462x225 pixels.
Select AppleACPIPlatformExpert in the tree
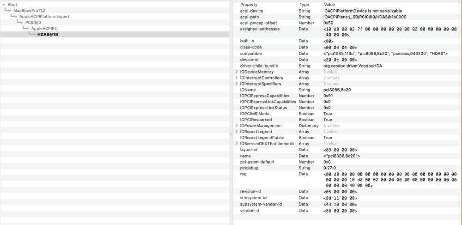[44, 17]
